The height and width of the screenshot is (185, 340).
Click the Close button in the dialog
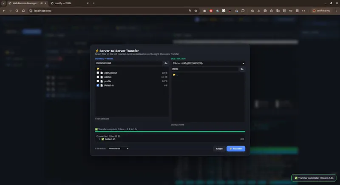pos(219,149)
